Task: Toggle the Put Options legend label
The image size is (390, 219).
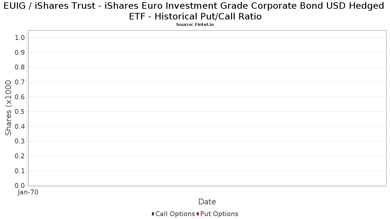Action: [219, 214]
